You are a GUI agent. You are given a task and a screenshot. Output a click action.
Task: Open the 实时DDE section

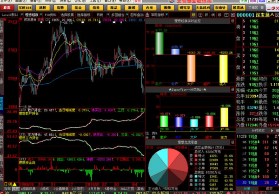tap(25, 8)
